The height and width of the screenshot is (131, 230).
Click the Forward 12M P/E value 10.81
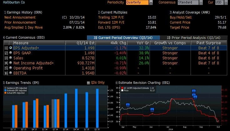click(x=152, y=22)
